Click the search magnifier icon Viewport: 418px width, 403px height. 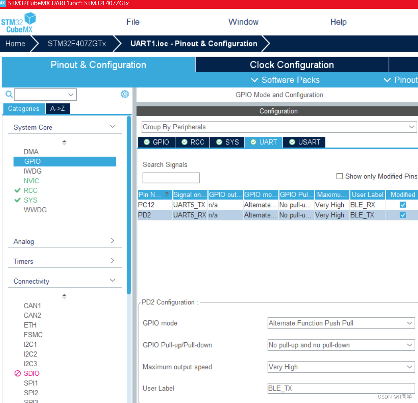pos(9,94)
